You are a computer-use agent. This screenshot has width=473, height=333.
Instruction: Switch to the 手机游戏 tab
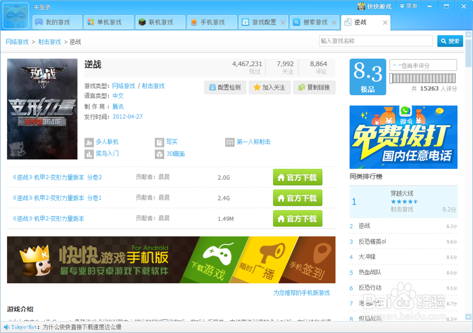click(211, 22)
